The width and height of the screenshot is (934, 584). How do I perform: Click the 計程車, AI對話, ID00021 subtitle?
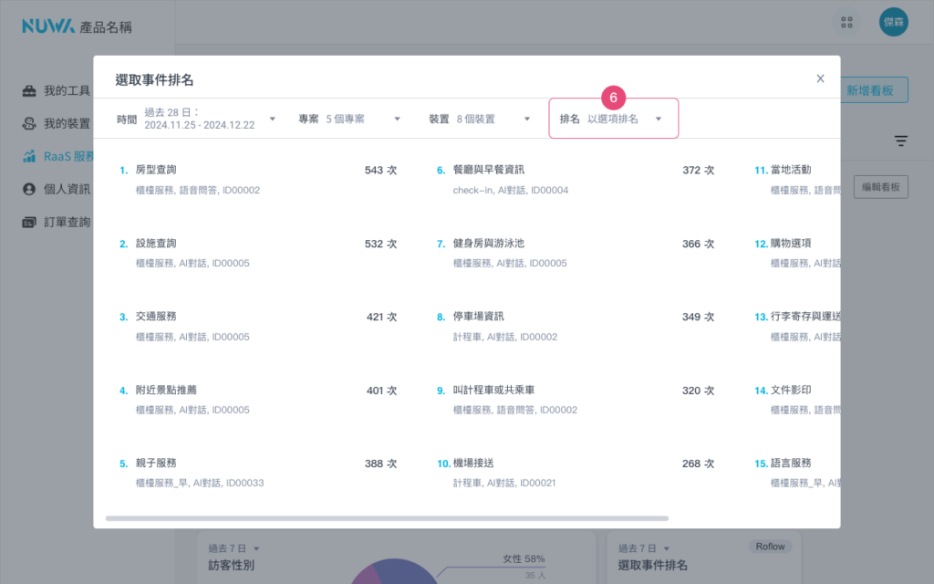[503, 483]
